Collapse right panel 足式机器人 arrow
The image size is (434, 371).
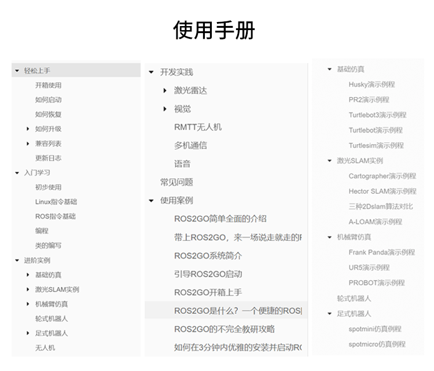[329, 314]
